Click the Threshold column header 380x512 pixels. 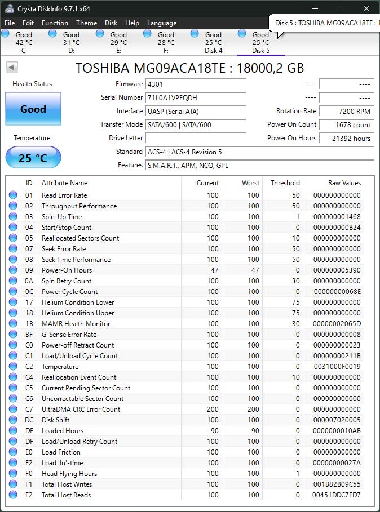[x=283, y=183]
